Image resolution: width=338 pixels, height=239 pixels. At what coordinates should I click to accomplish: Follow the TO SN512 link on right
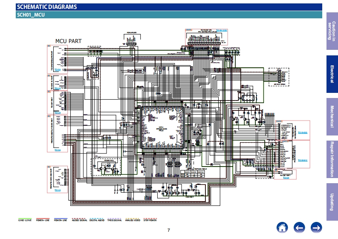303,160
